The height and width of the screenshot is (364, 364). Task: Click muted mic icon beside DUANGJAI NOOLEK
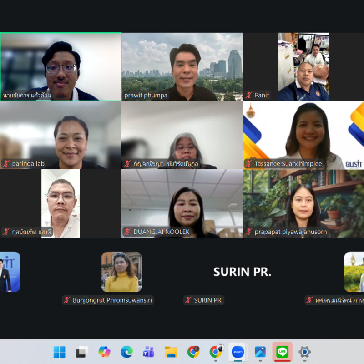[x=128, y=232]
